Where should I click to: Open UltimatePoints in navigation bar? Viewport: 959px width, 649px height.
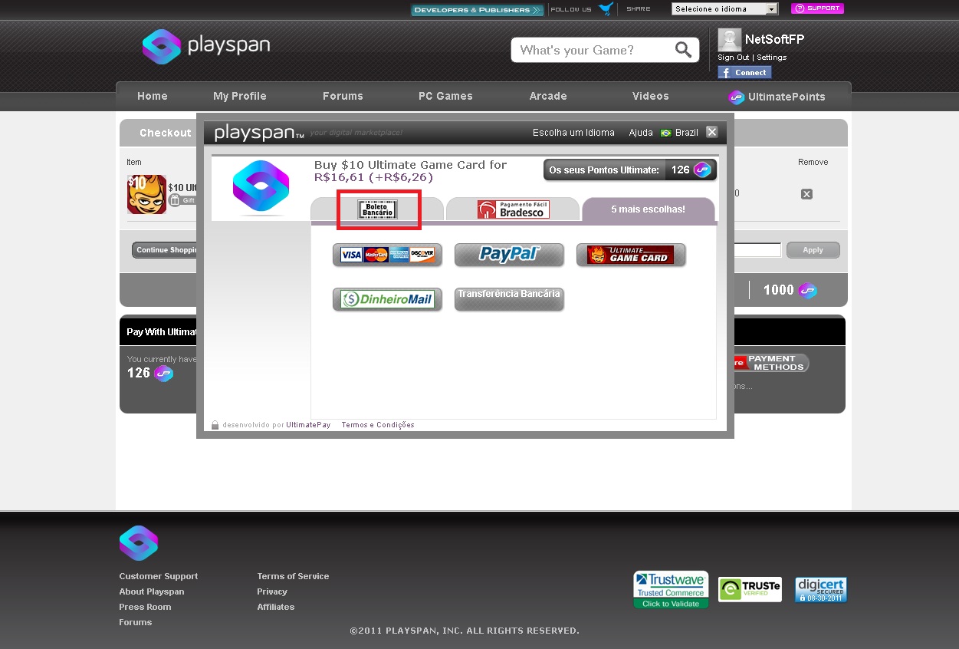pyautogui.click(x=777, y=97)
